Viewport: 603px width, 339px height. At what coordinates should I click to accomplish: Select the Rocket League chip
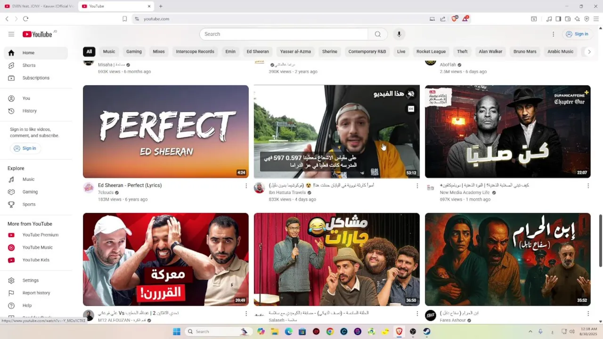pos(431,52)
